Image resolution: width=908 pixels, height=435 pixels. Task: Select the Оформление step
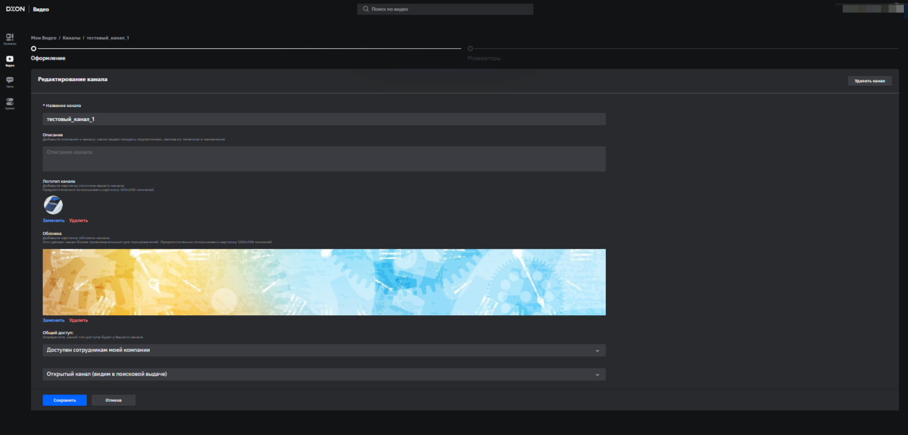click(x=48, y=58)
